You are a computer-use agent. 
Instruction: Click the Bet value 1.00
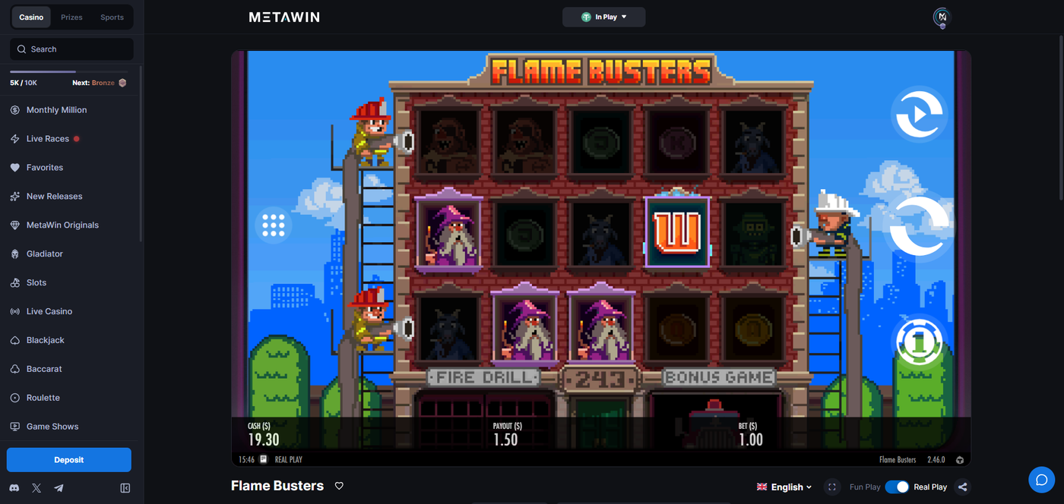751,439
